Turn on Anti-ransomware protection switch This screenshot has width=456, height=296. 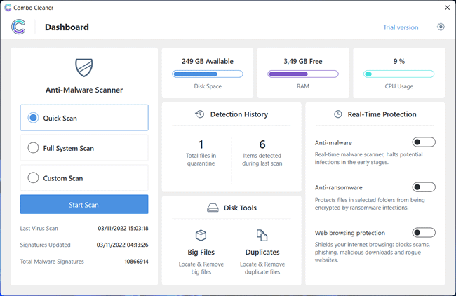424,187
